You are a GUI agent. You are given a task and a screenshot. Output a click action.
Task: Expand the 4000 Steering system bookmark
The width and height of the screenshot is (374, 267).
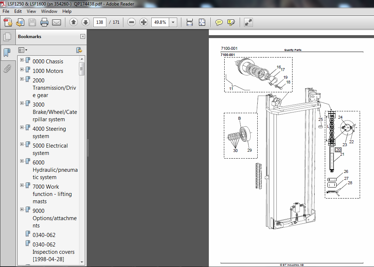coord(22,127)
